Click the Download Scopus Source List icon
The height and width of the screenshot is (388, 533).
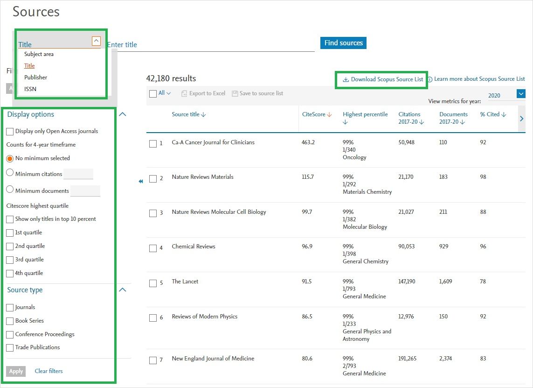[346, 79]
